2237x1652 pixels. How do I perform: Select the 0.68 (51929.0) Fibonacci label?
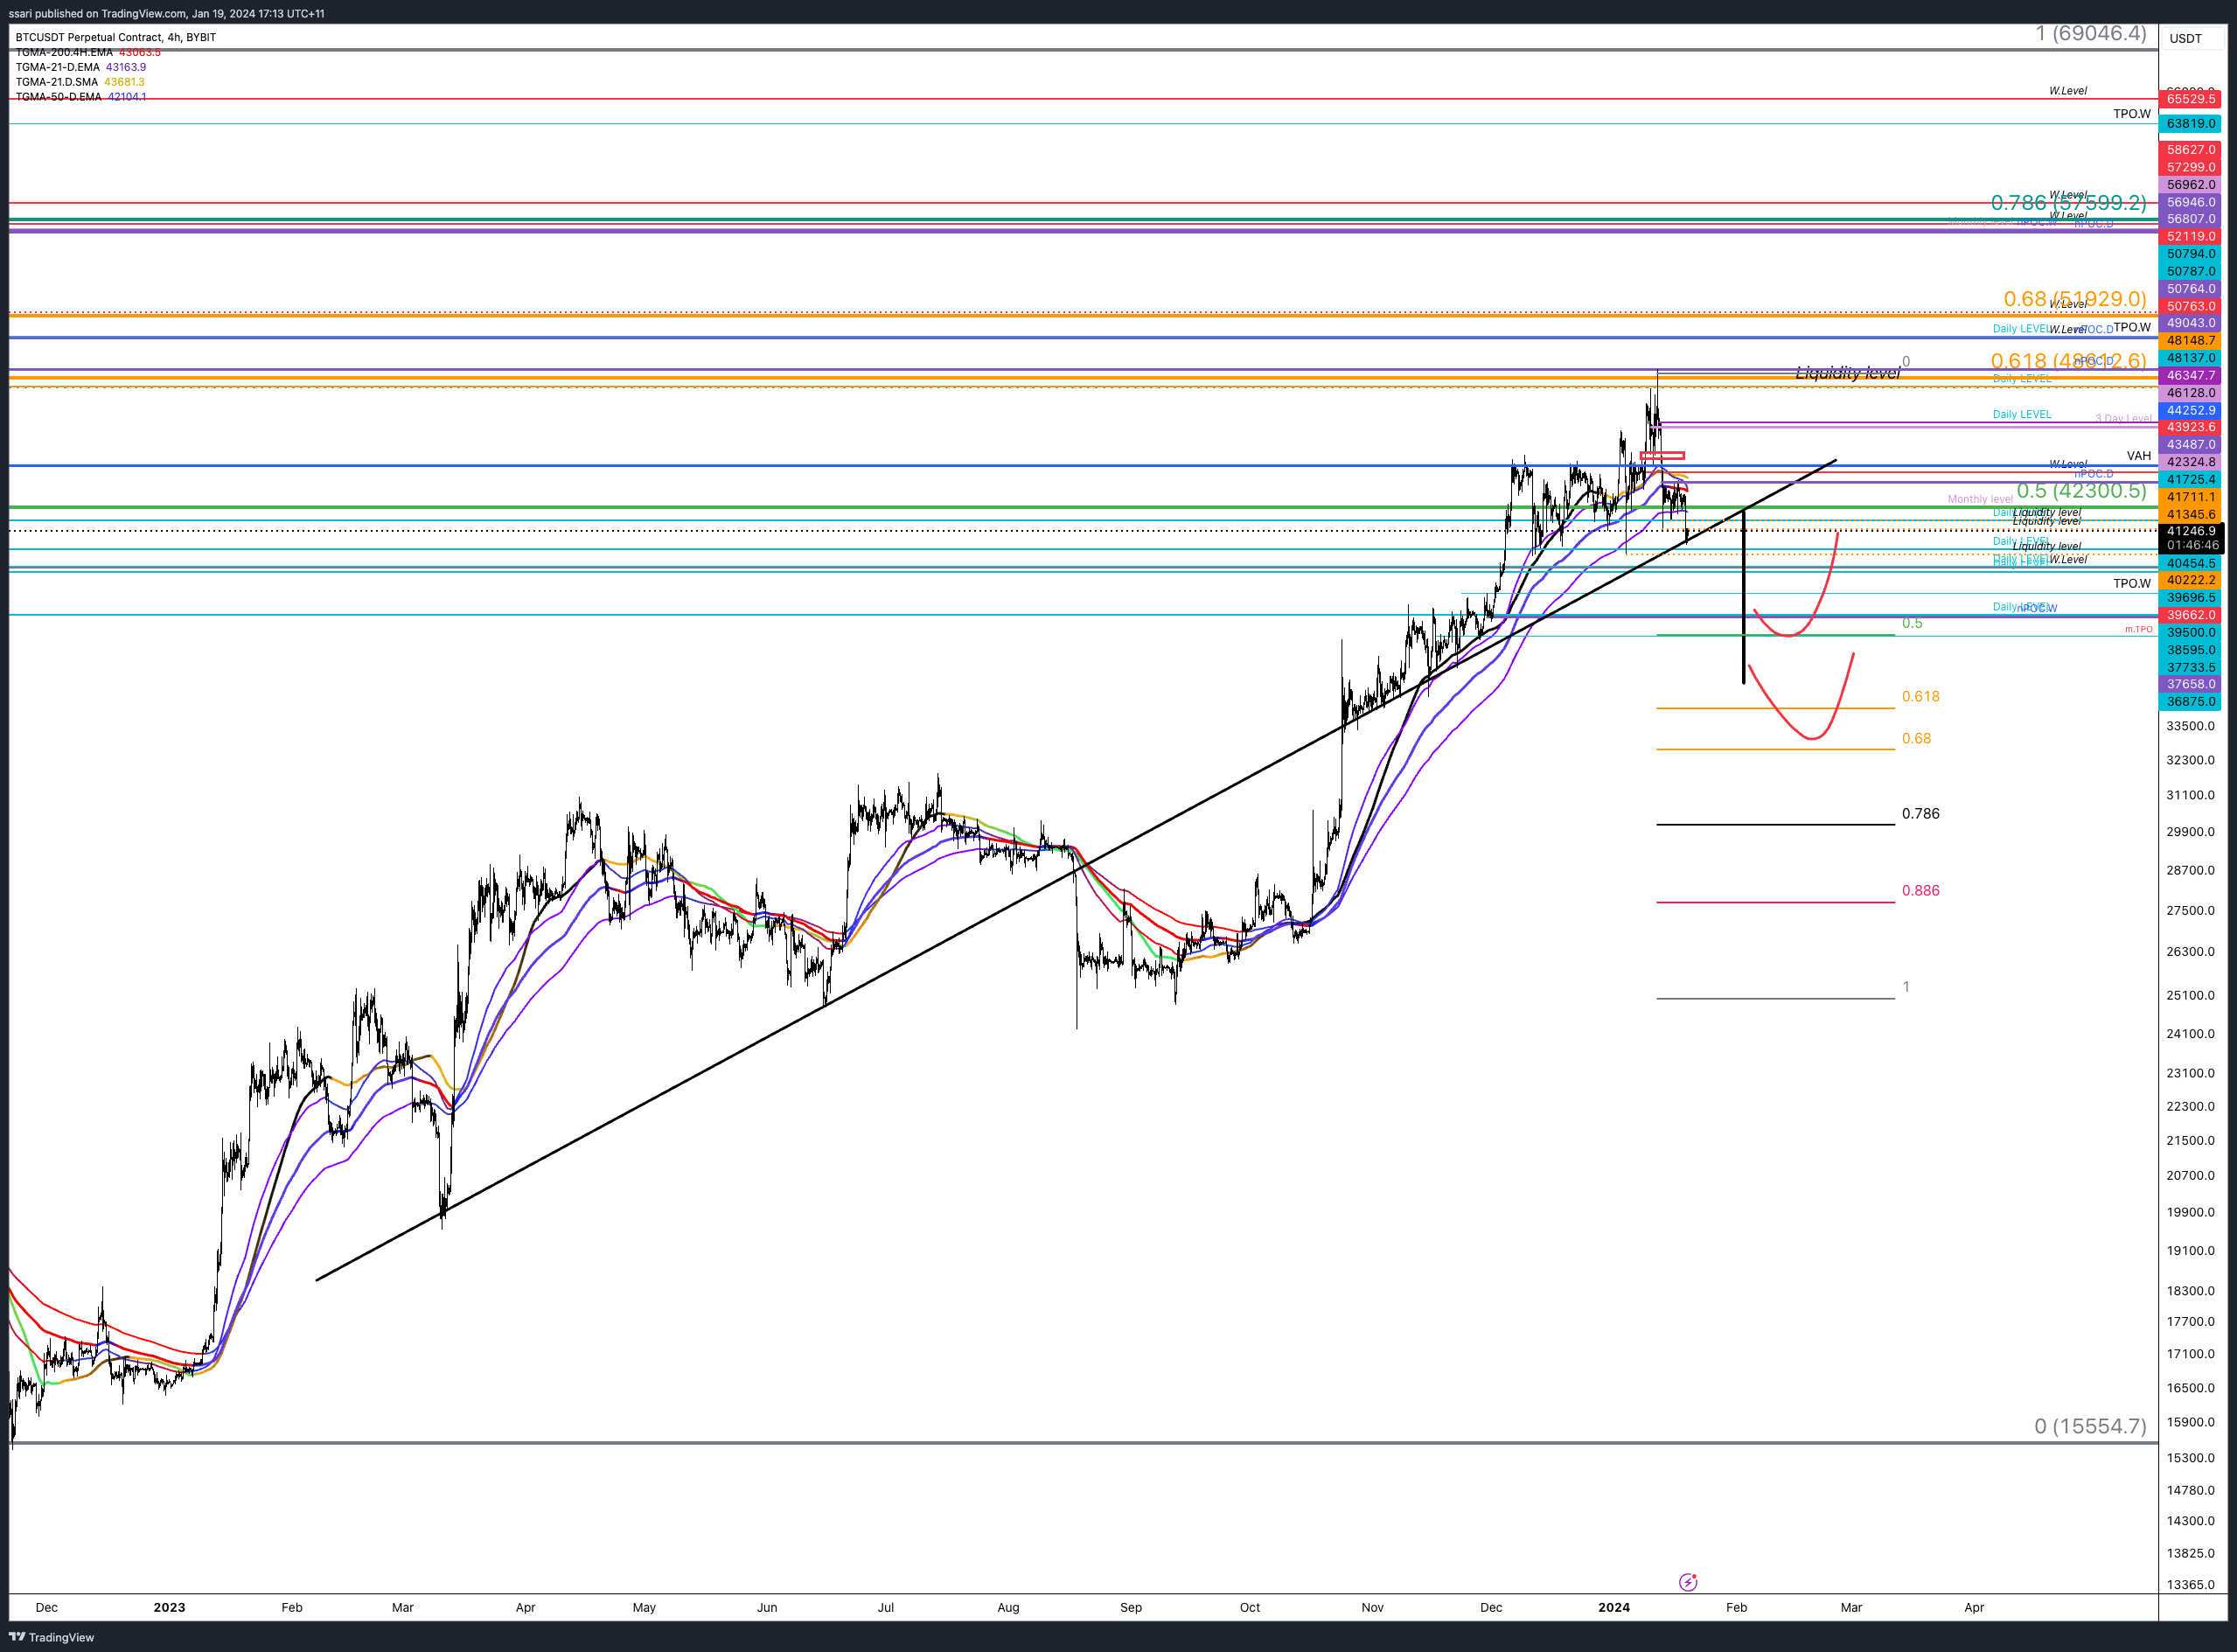(2075, 299)
